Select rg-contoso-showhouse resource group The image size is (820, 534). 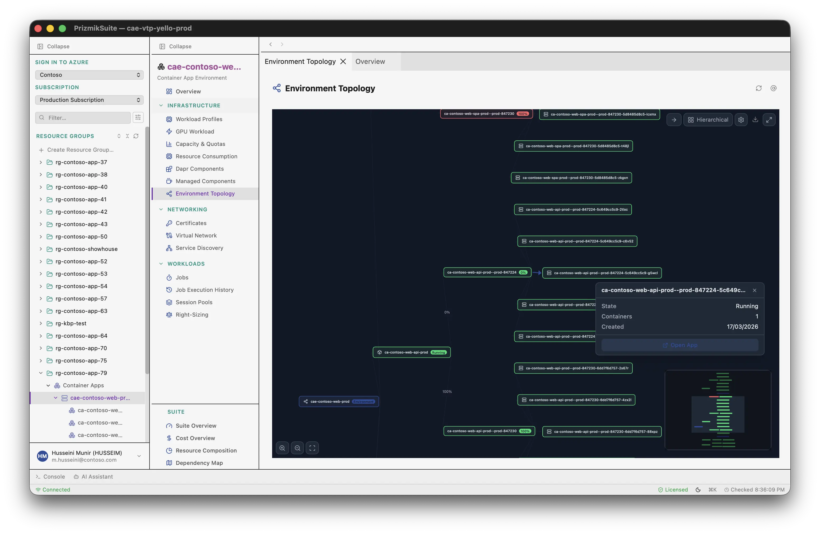point(87,249)
